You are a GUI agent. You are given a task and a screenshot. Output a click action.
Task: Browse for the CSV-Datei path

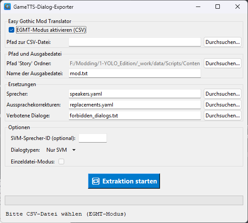[x=222, y=42]
